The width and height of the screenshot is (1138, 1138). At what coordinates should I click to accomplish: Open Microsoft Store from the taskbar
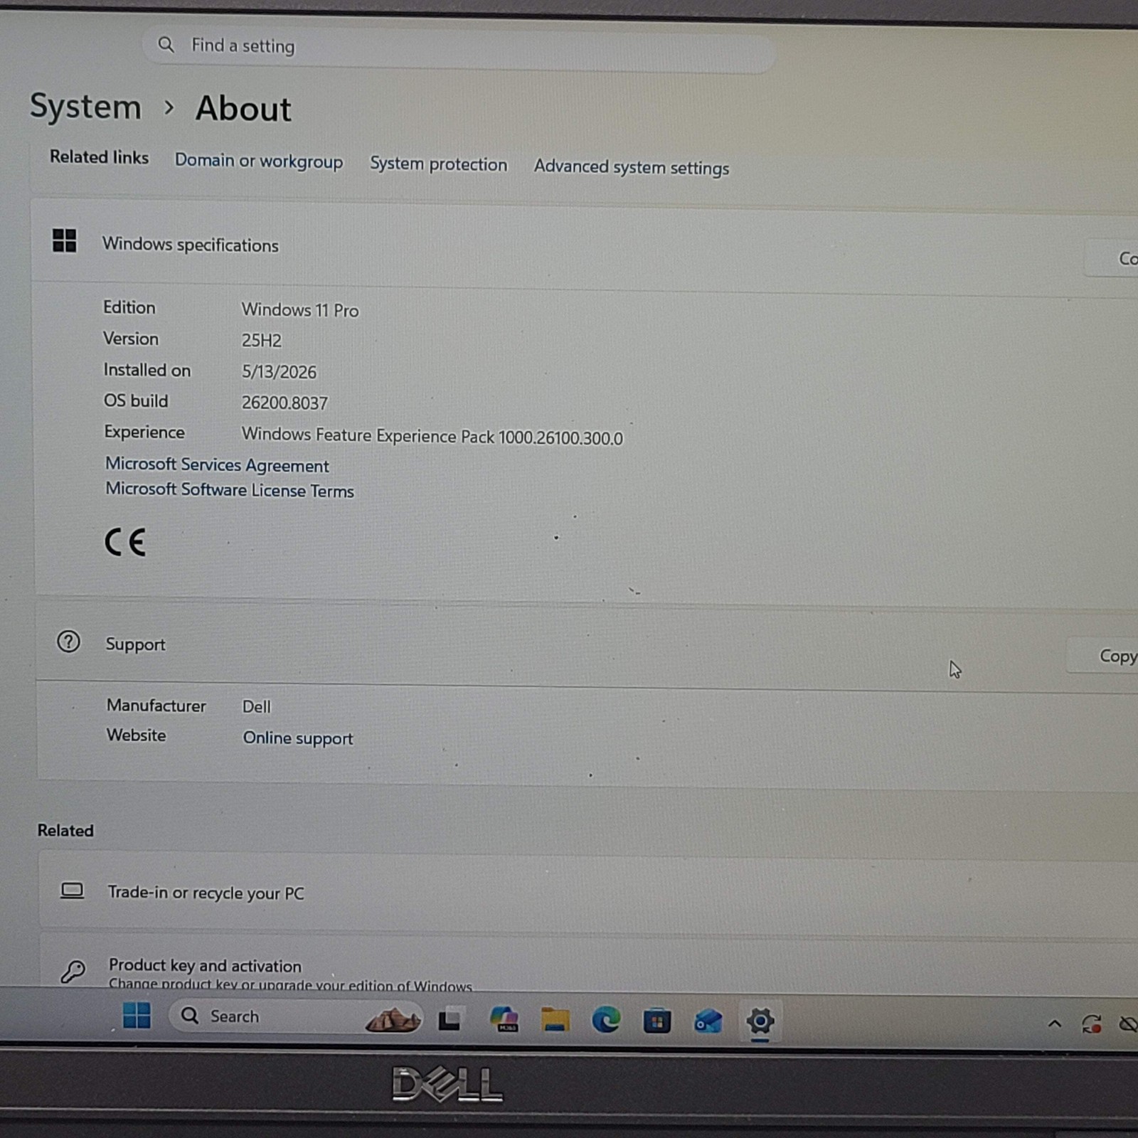pos(657,1021)
